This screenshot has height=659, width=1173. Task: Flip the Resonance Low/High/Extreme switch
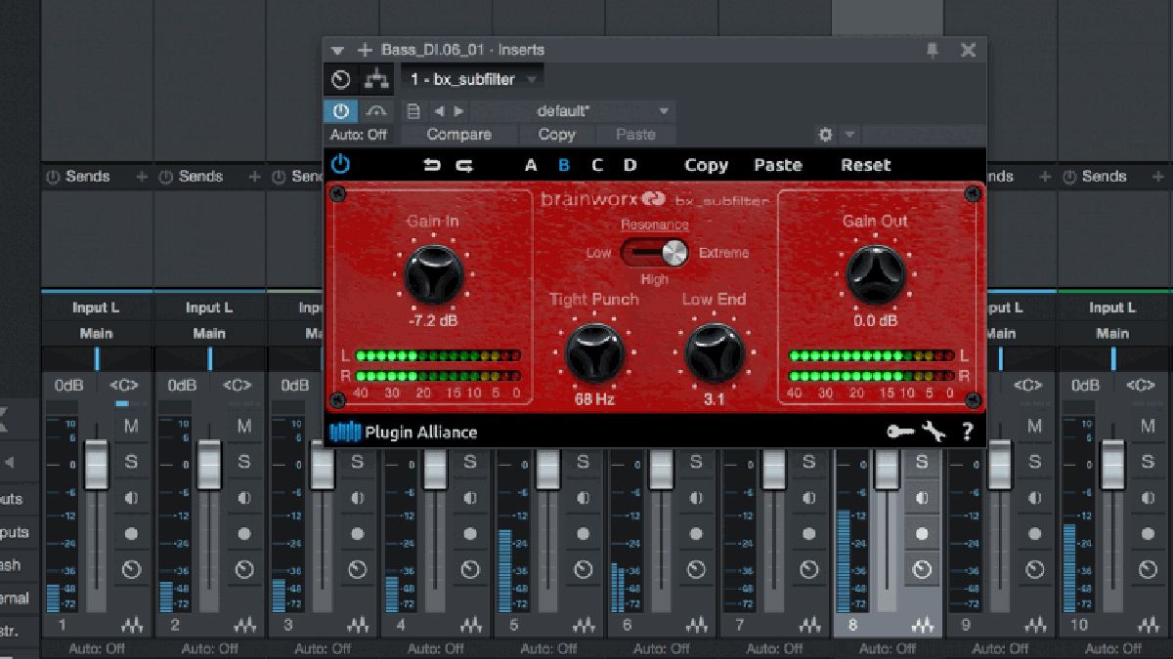click(x=655, y=253)
